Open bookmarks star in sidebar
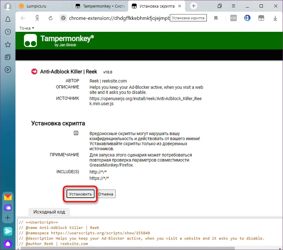This screenshot has width=283, height=250. point(8,45)
